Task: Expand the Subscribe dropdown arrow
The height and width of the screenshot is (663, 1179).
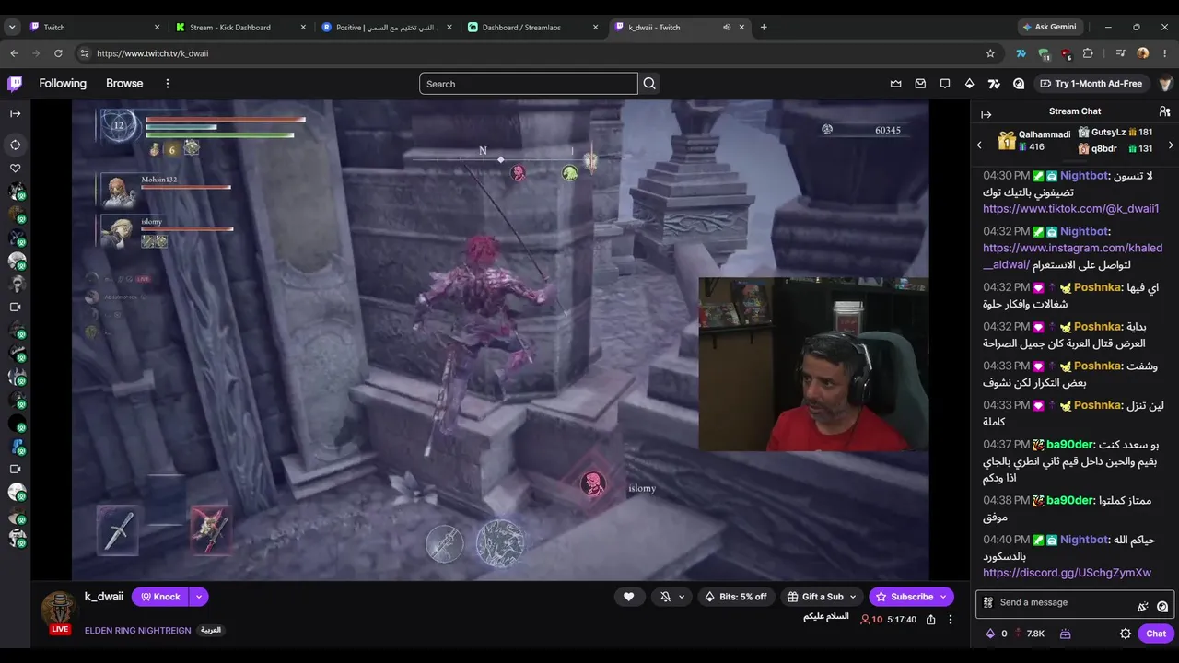Action: (943, 597)
